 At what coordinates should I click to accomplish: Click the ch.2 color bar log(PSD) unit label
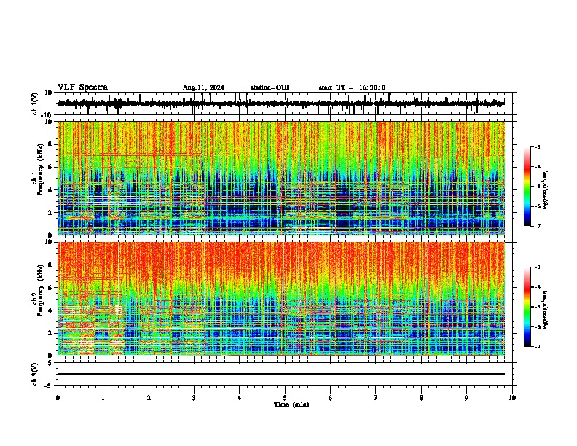tap(546, 310)
